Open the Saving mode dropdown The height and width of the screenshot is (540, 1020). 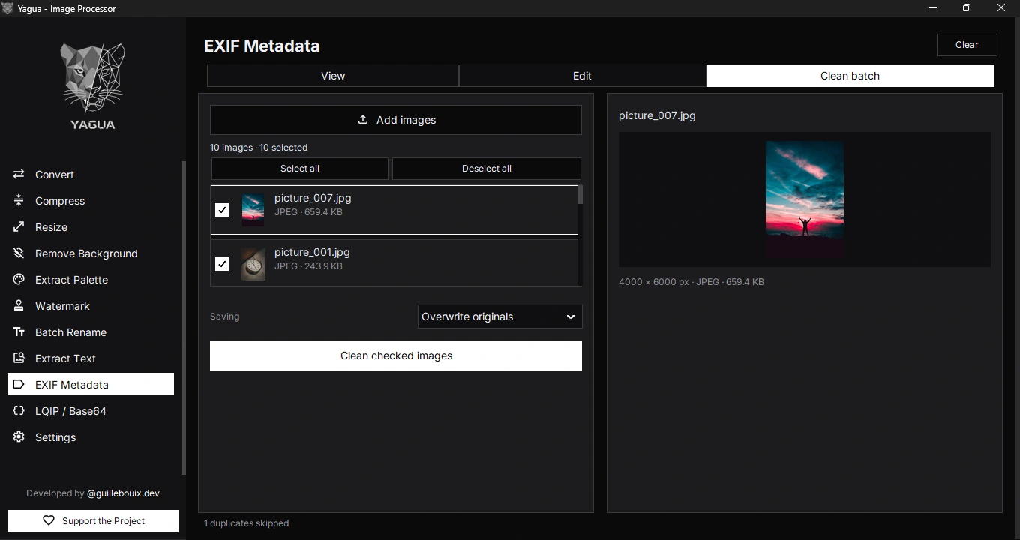499,316
